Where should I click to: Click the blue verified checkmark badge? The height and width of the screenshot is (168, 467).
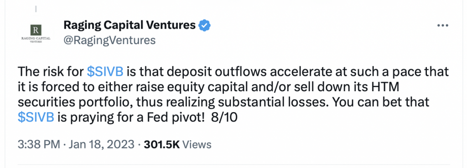click(205, 26)
